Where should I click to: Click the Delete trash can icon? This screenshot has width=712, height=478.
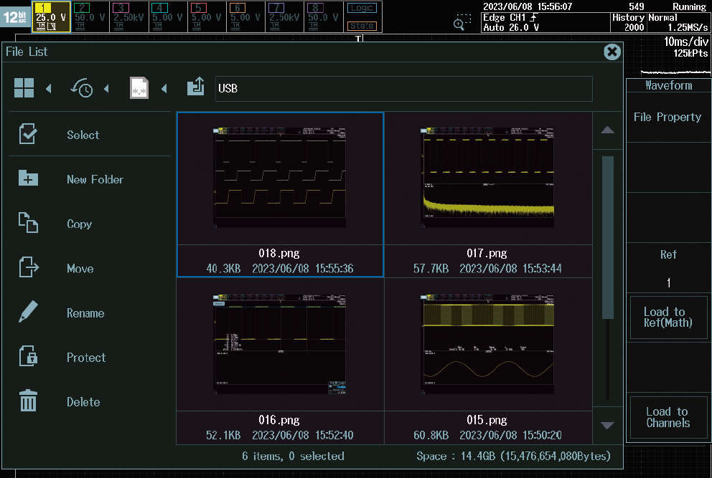pos(28,401)
